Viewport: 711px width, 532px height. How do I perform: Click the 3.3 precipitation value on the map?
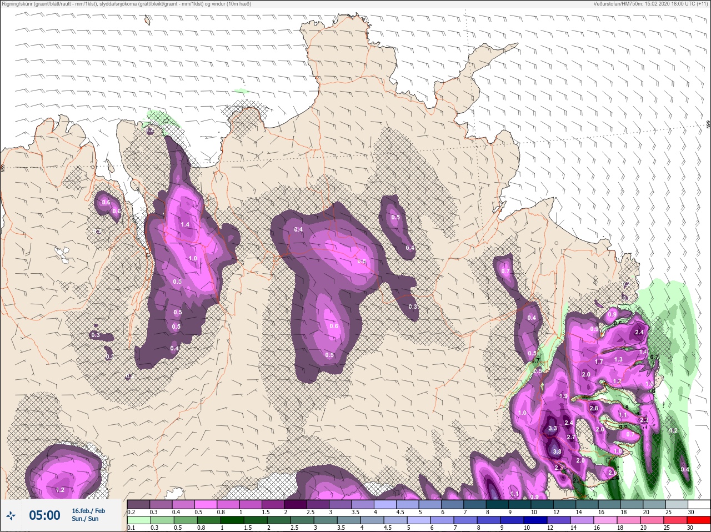pos(552,428)
